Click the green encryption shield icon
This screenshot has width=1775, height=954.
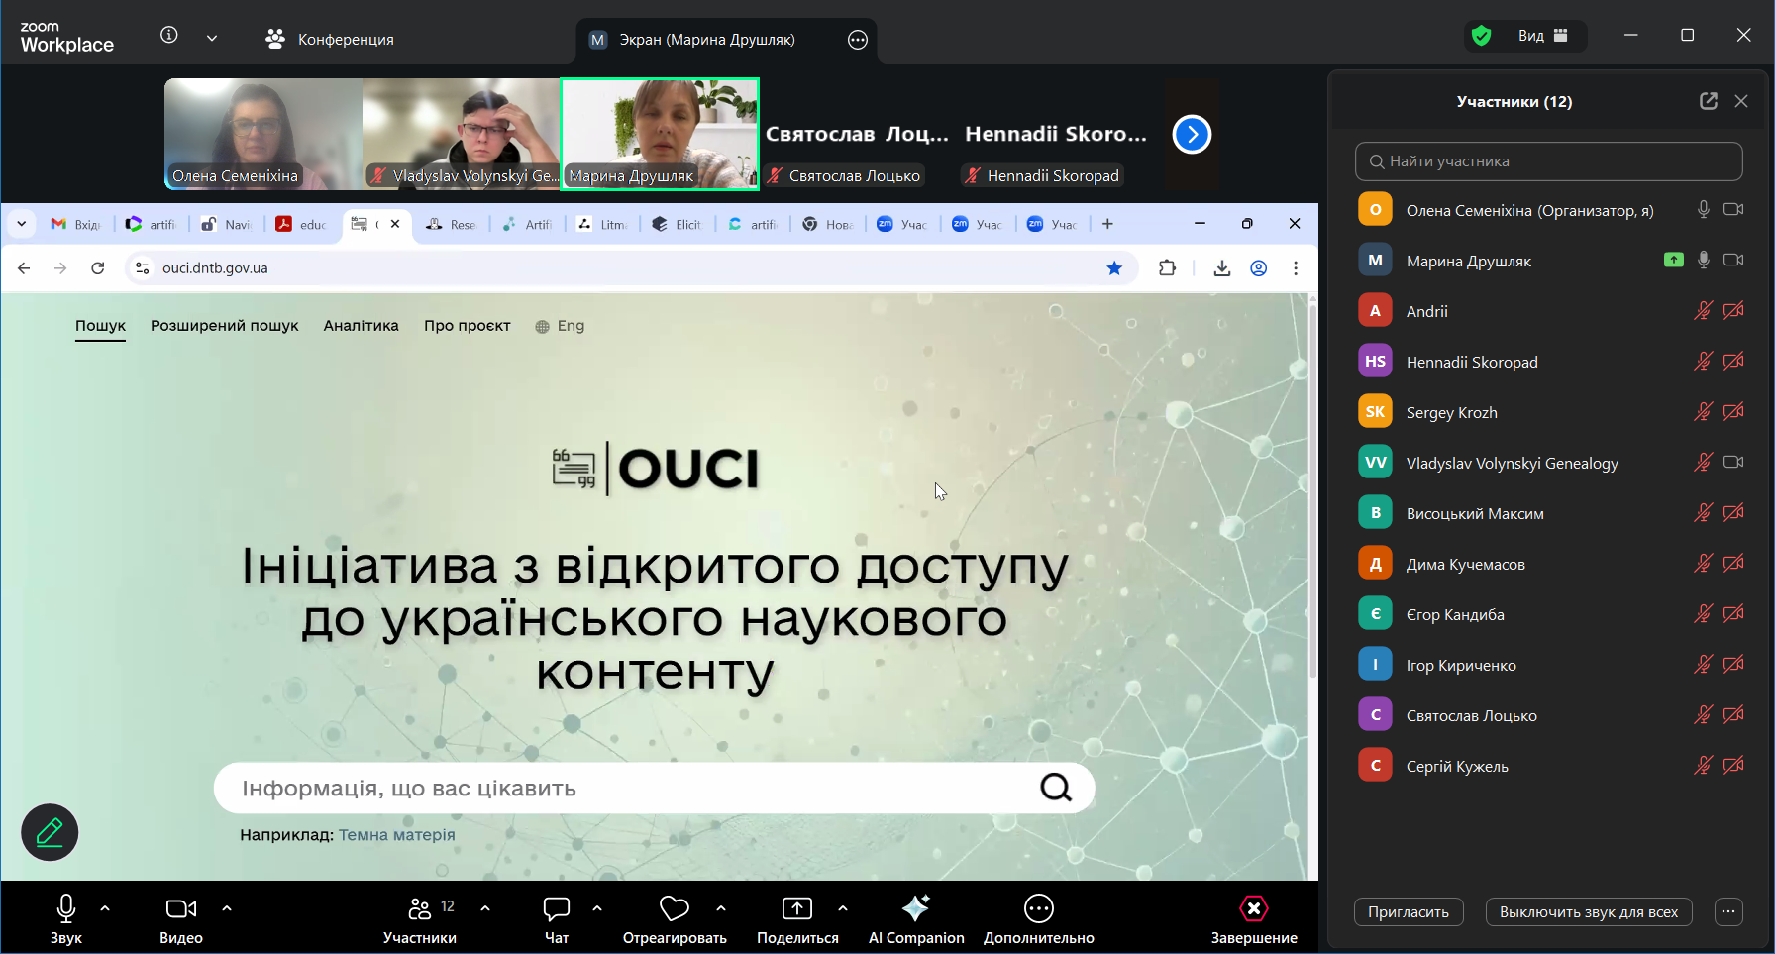pyautogui.click(x=1482, y=37)
